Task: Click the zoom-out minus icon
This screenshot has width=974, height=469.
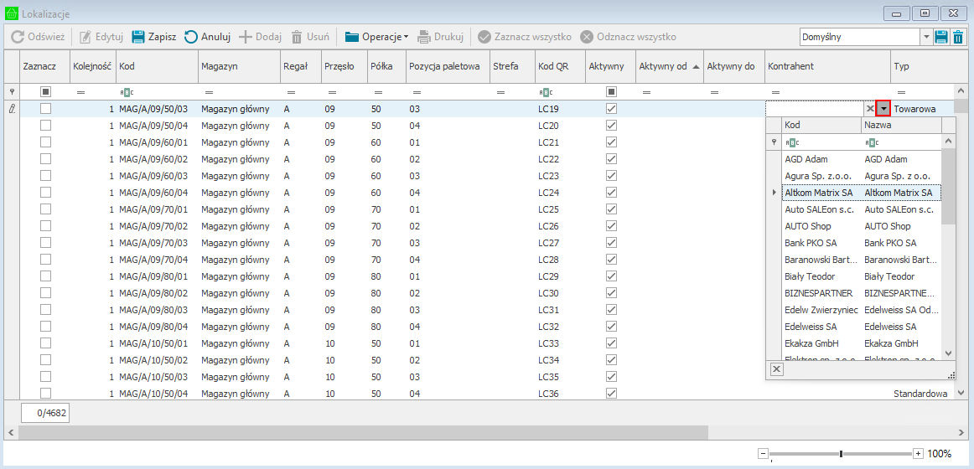Action: point(763,453)
